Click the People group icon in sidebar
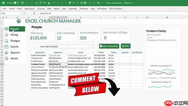The width and height of the screenshot is (188, 106). 6,29
